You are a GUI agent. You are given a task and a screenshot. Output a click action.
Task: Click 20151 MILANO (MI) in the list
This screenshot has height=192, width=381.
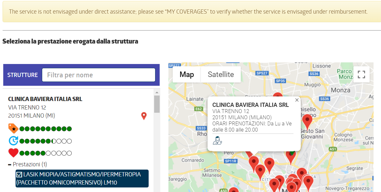[x=31, y=116]
